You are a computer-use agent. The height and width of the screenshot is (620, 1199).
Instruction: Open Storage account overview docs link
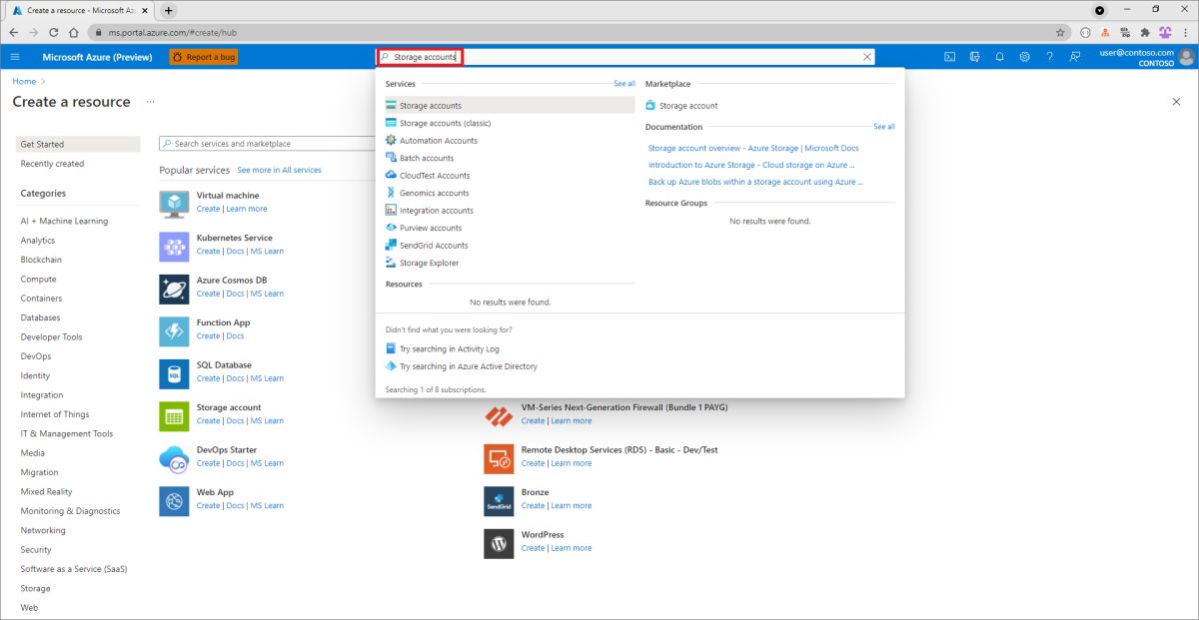pos(753,149)
